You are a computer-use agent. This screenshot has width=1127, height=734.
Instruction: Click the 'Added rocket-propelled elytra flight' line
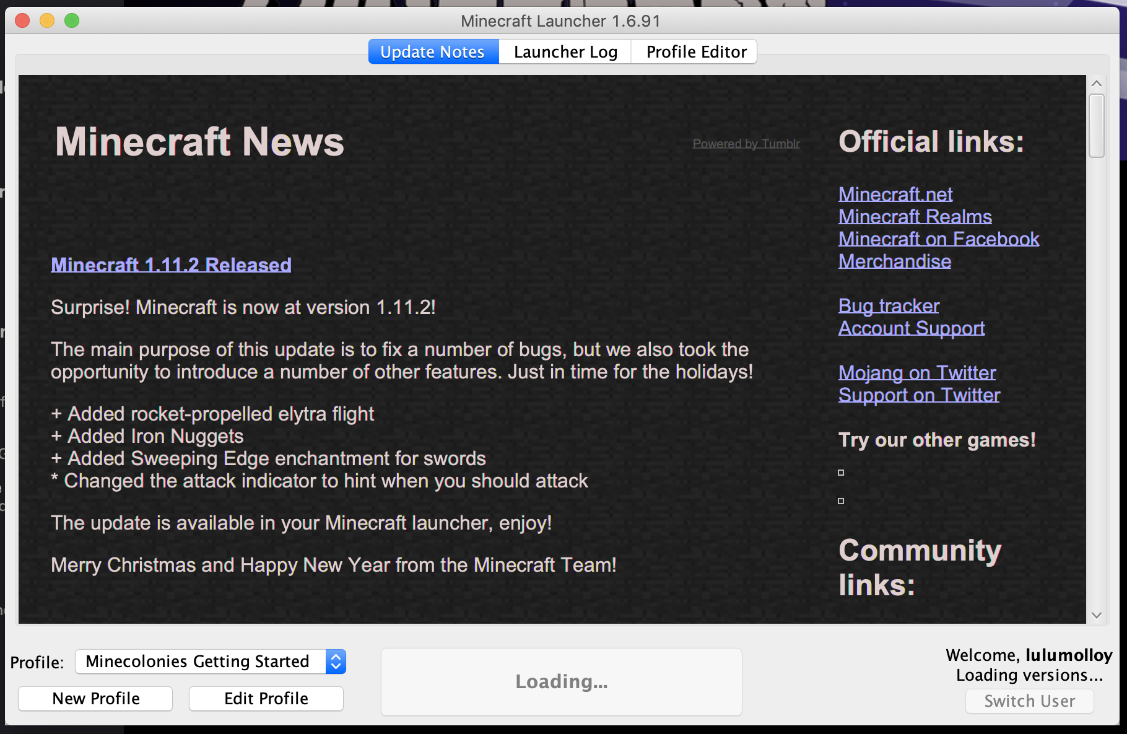click(212, 414)
